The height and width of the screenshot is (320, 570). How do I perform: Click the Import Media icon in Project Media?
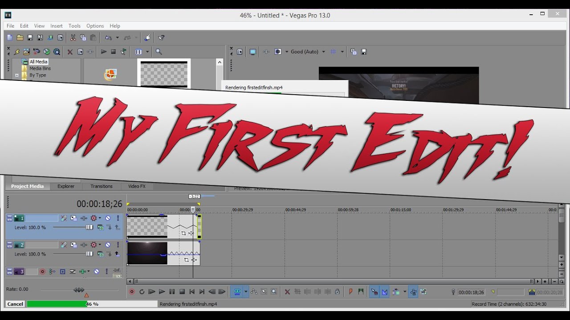coord(27,52)
